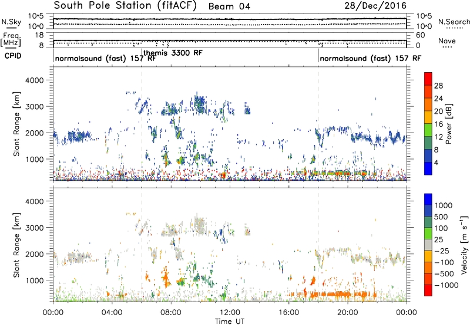Click the "2000" tick in the velocity panel
470x325 pixels.
coord(34,254)
